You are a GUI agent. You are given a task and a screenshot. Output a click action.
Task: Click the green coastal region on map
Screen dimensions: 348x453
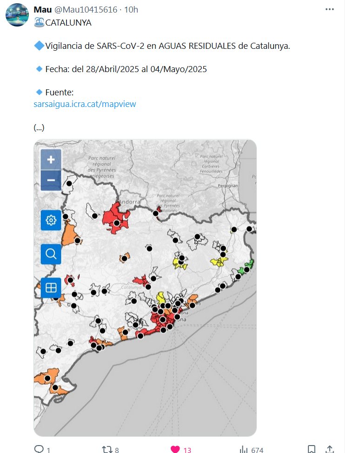pyautogui.click(x=242, y=269)
